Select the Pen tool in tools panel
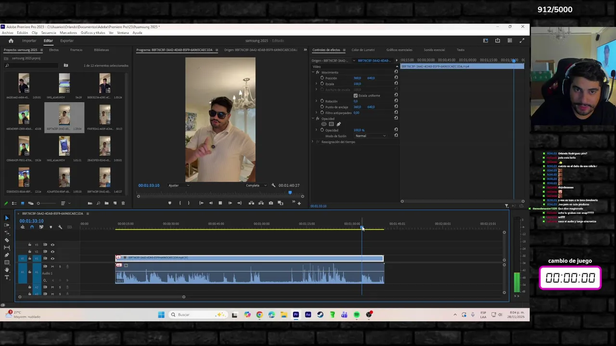The width and height of the screenshot is (616, 346). click(x=7, y=255)
